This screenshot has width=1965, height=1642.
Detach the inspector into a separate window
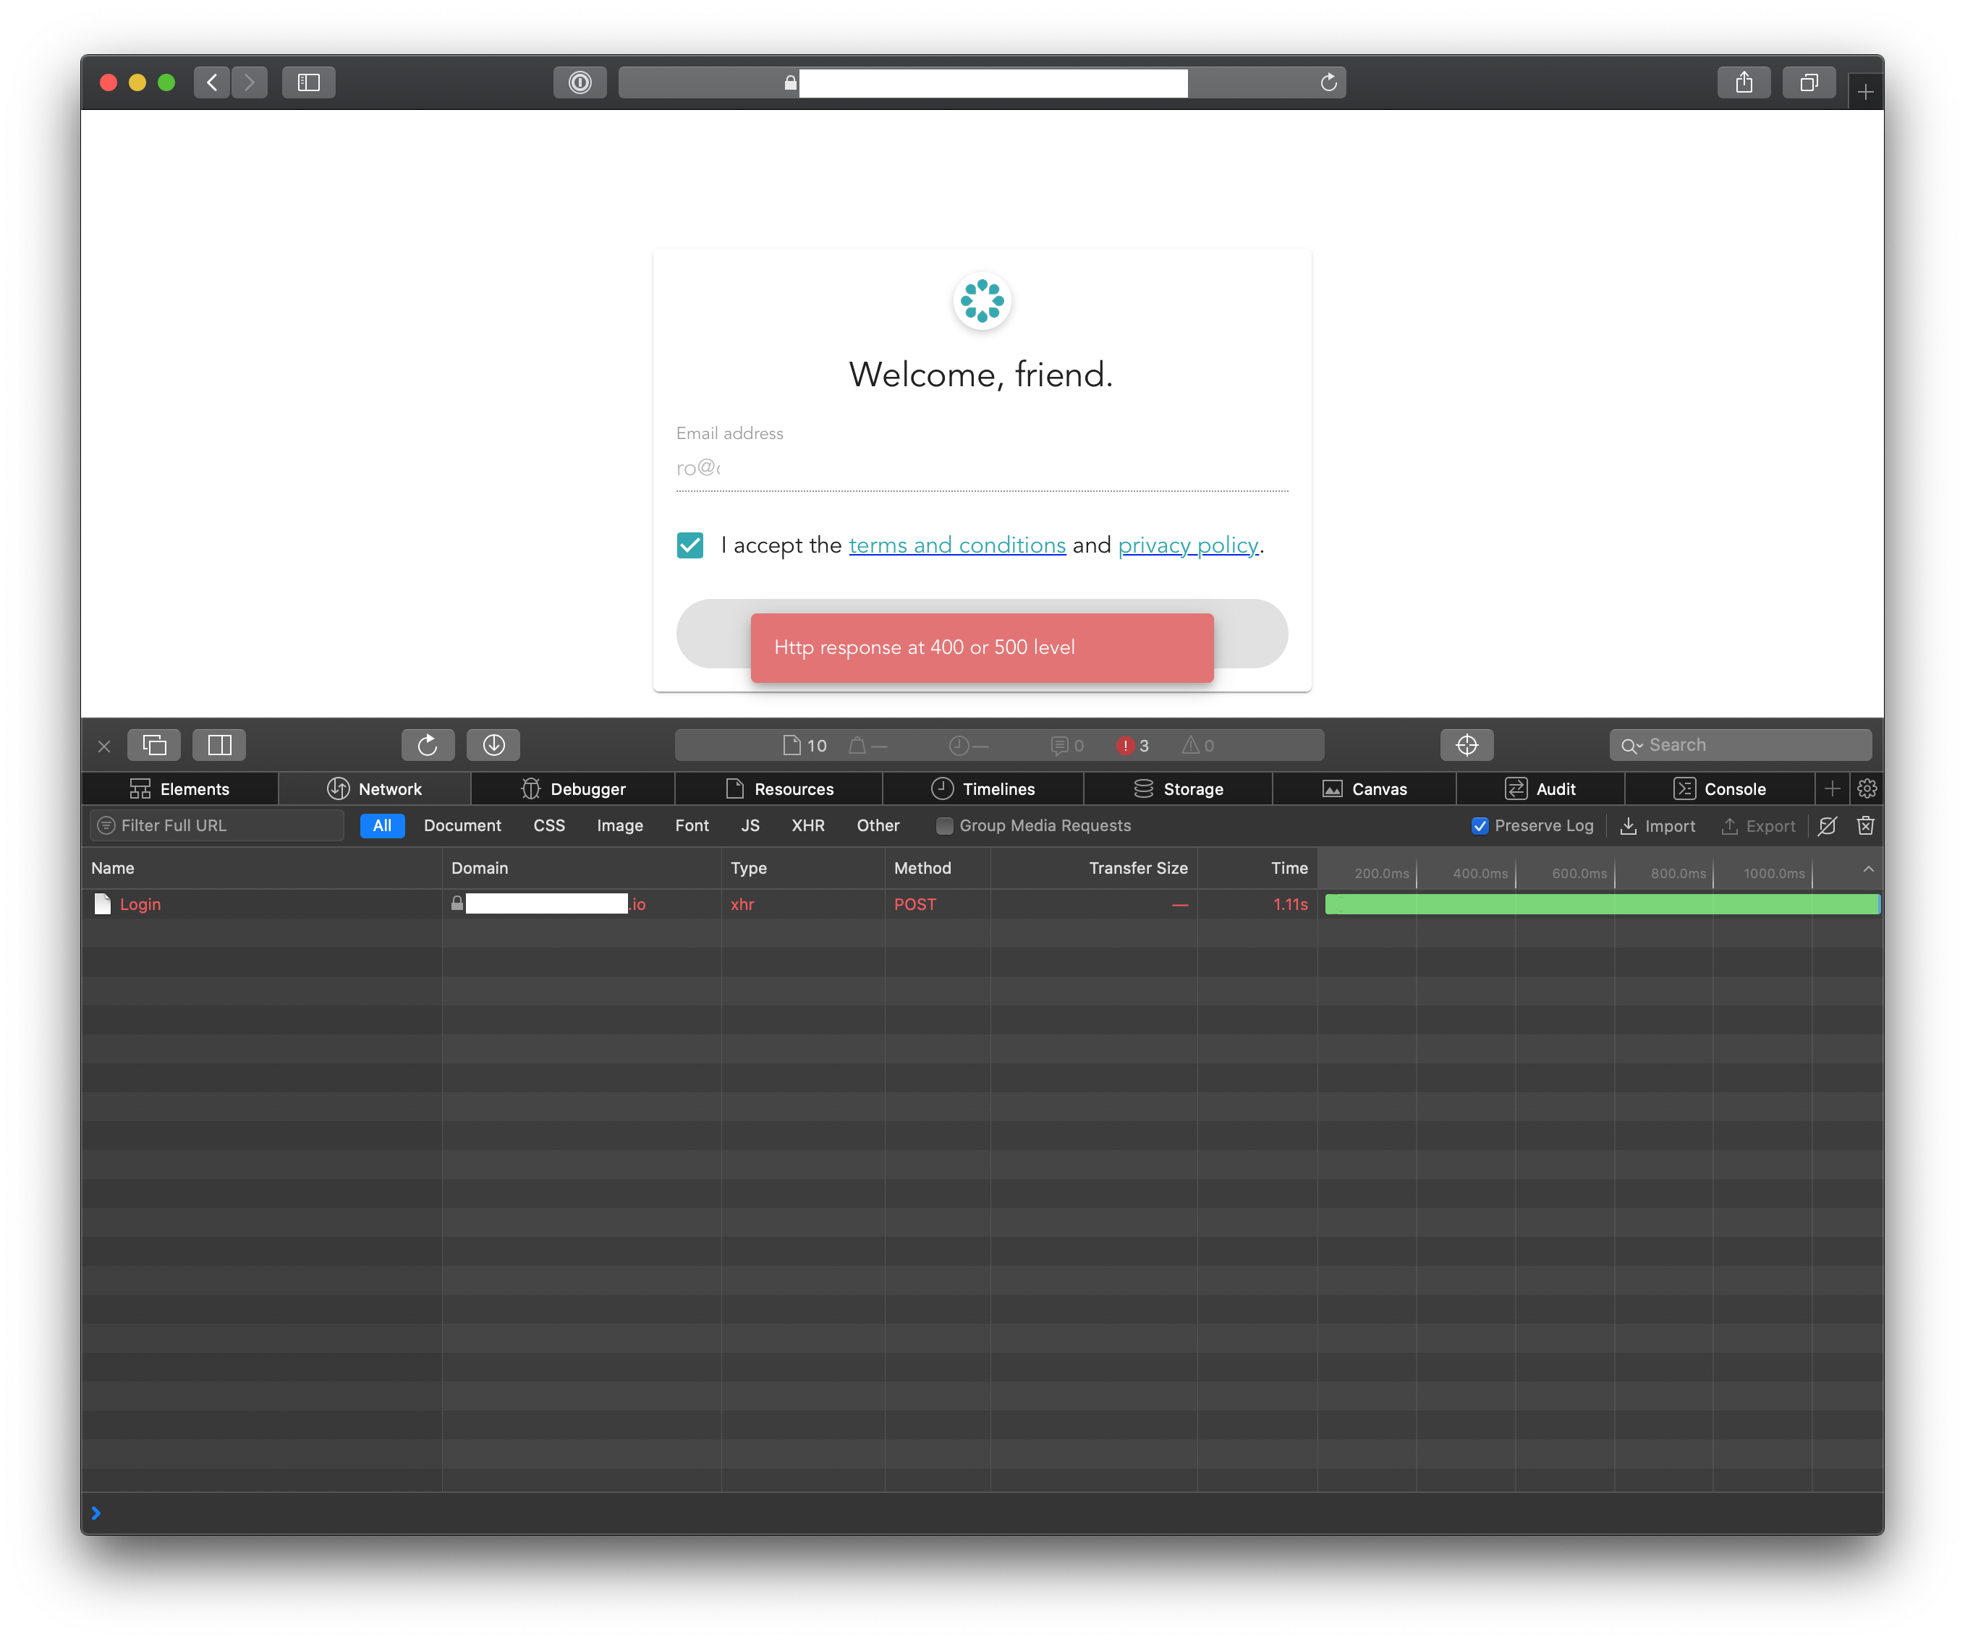(154, 745)
